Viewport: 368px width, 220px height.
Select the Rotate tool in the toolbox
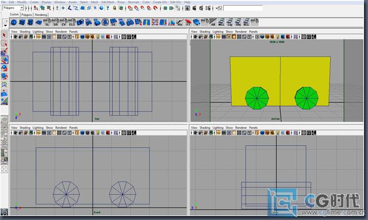[x=4, y=68]
